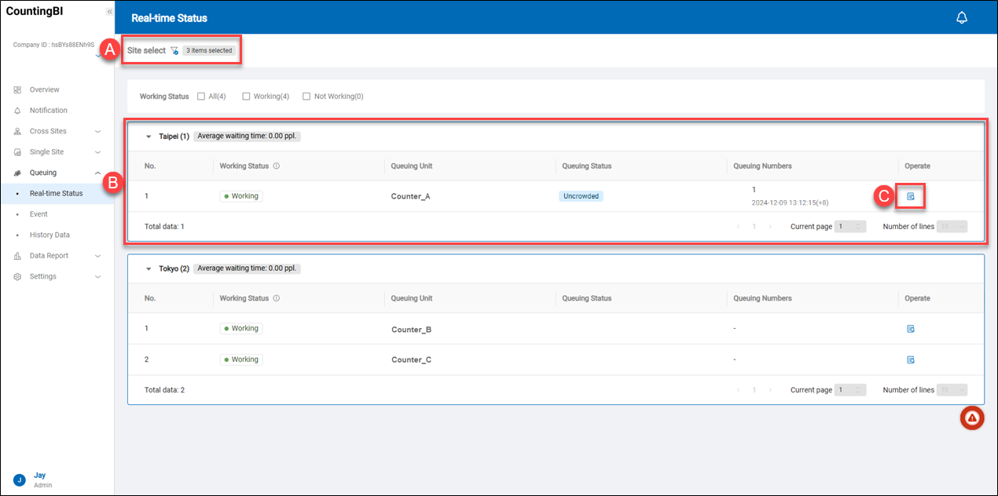Click the red alert floating icon
Screen dimensions: 998x496
[972, 418]
